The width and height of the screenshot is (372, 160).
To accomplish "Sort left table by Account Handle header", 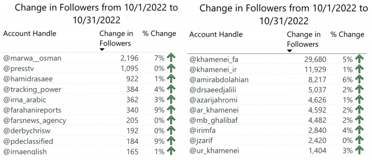I will click(30, 33).
